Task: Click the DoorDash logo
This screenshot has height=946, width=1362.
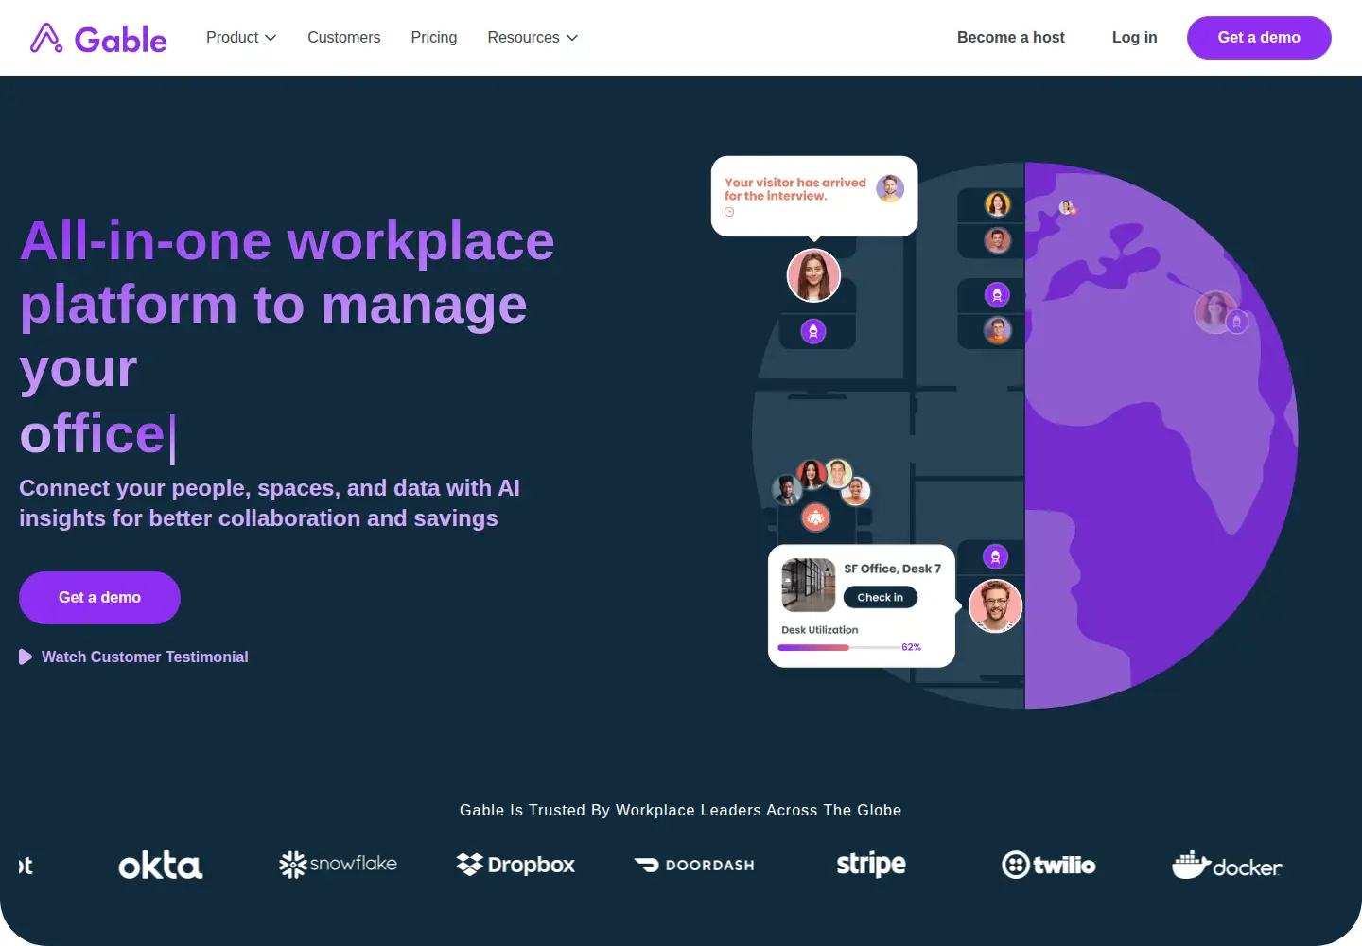Action: 694,865
